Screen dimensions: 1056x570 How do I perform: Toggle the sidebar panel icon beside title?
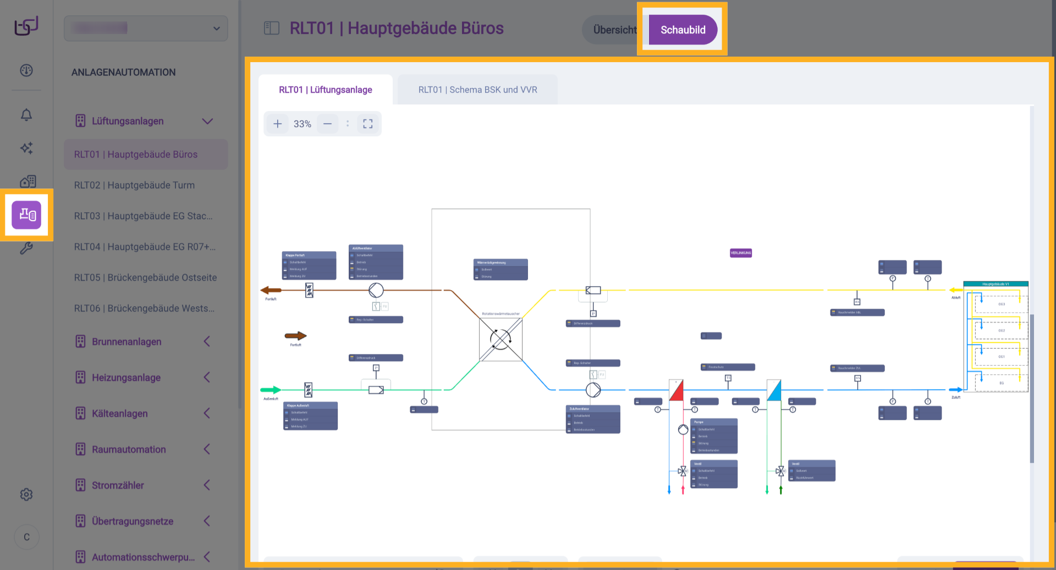click(x=272, y=28)
